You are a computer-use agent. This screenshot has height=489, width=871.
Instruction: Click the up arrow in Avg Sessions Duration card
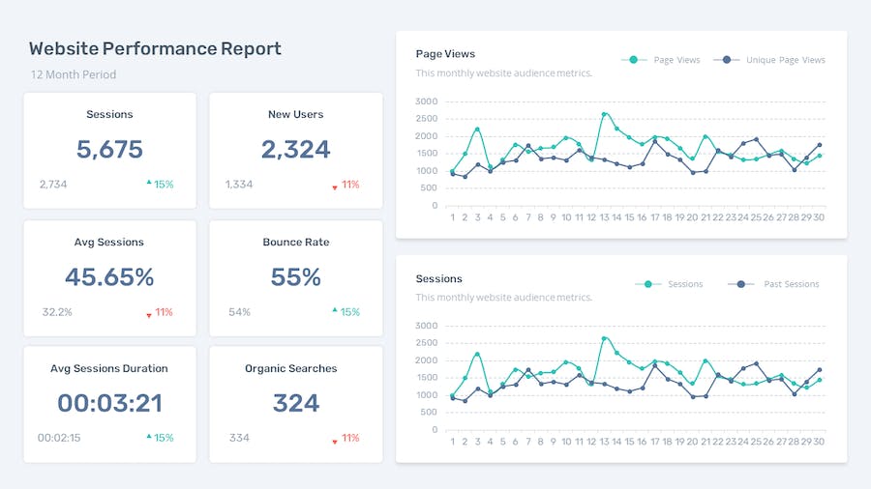tap(149, 436)
